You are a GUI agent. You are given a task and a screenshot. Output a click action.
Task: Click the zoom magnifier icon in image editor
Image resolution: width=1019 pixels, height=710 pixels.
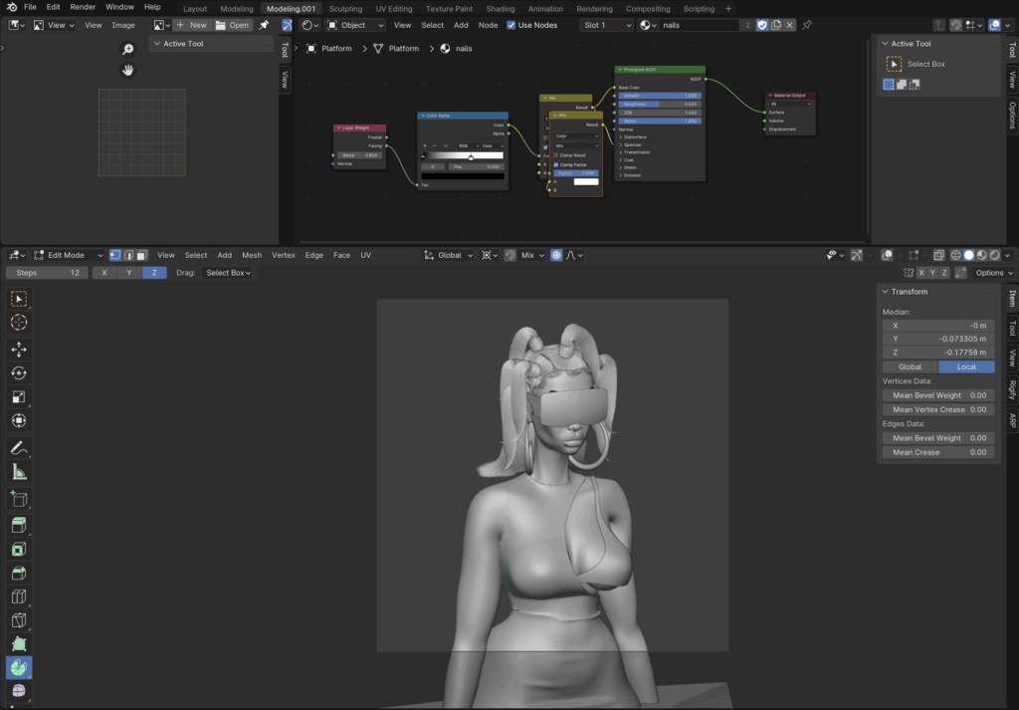[x=127, y=49]
